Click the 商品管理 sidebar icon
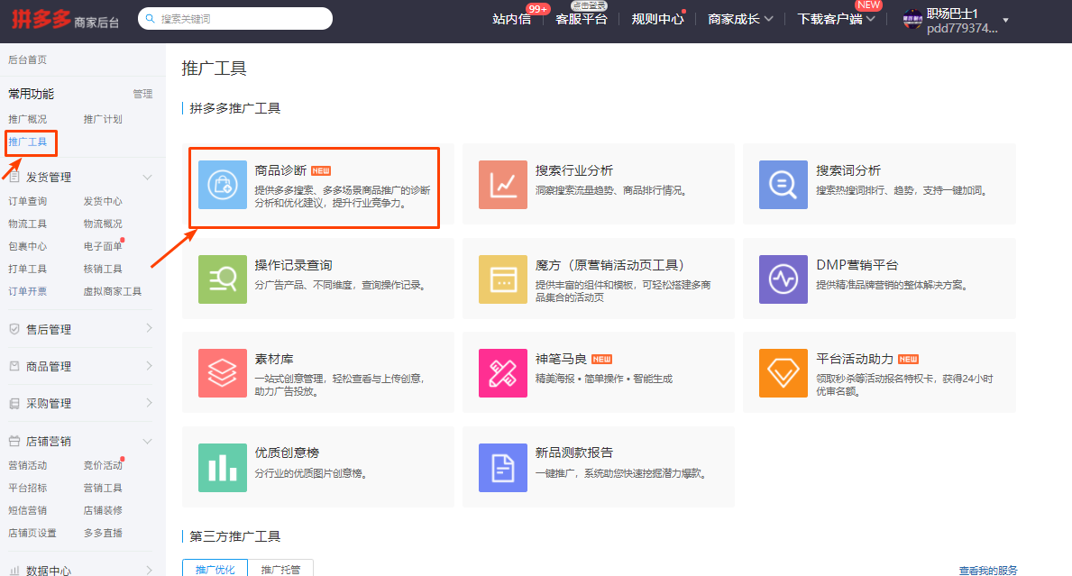Viewport: 1072px width, 576px height. click(x=14, y=366)
